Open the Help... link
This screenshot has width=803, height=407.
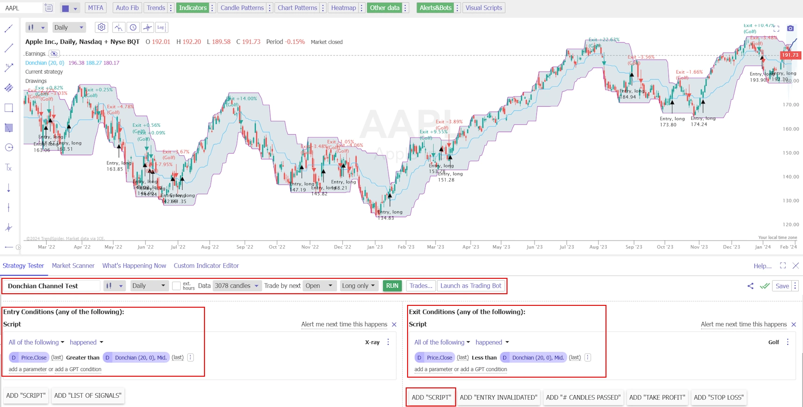[x=762, y=266]
